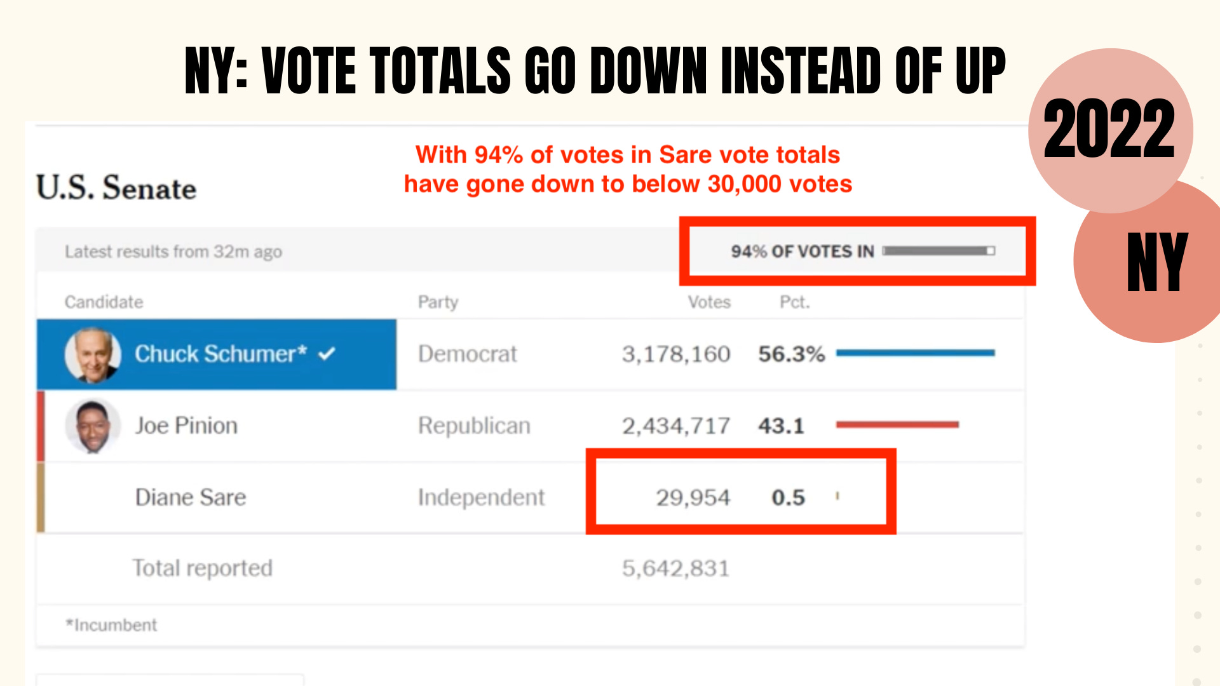Click the Votes column header

(x=709, y=302)
